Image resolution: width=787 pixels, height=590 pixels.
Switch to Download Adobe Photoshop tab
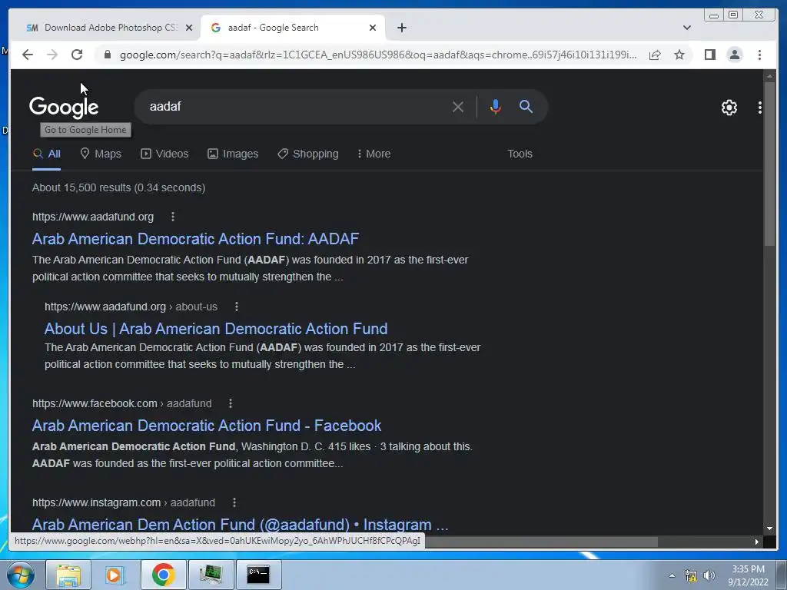(102, 28)
